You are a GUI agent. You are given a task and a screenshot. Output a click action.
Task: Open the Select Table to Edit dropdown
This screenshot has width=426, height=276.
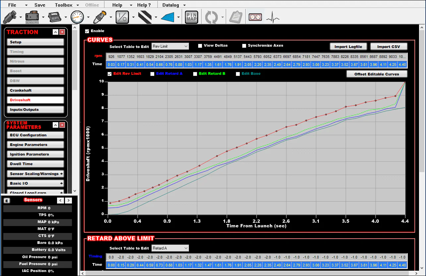[170, 46]
